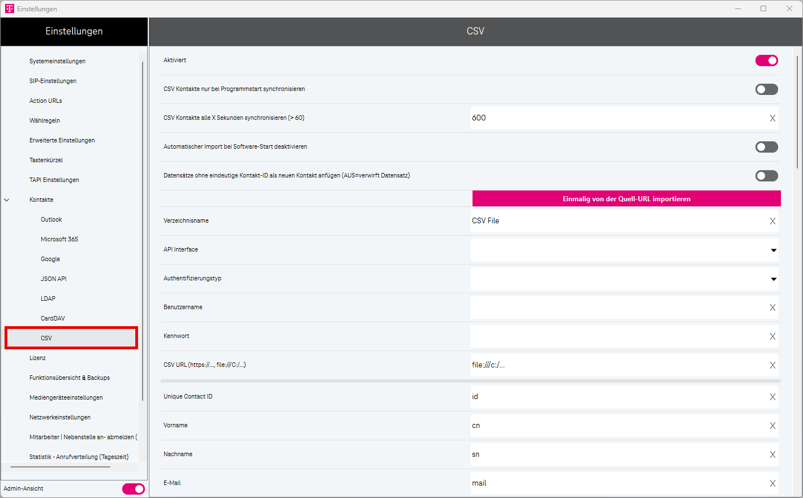Open the API Interface dropdown
The width and height of the screenshot is (803, 498).
(x=773, y=250)
